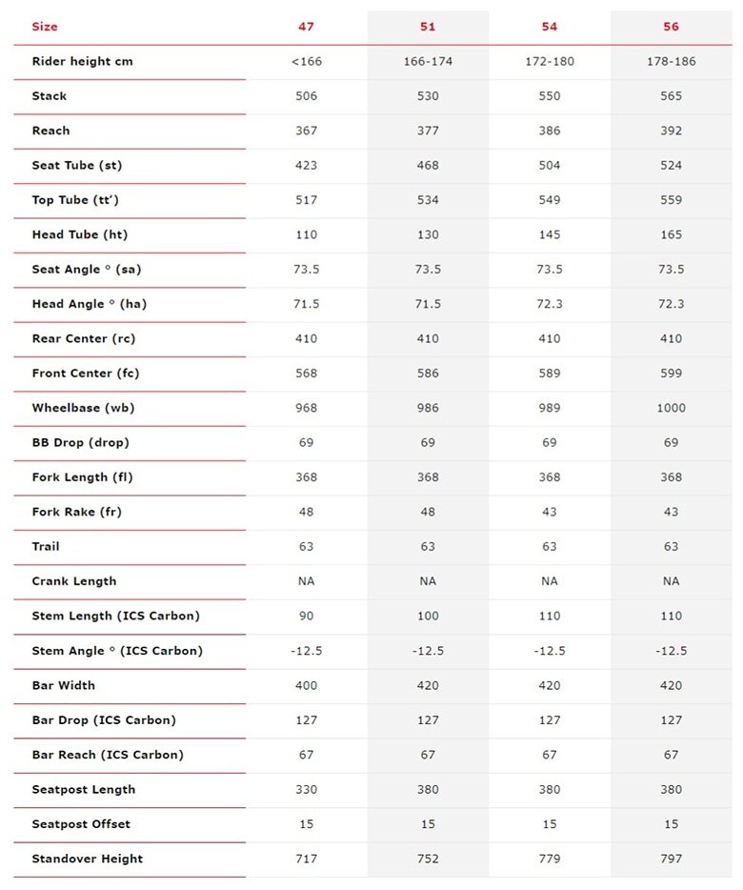Select the size 51 column header
Viewport: 743px width, 890px height.
(428, 27)
